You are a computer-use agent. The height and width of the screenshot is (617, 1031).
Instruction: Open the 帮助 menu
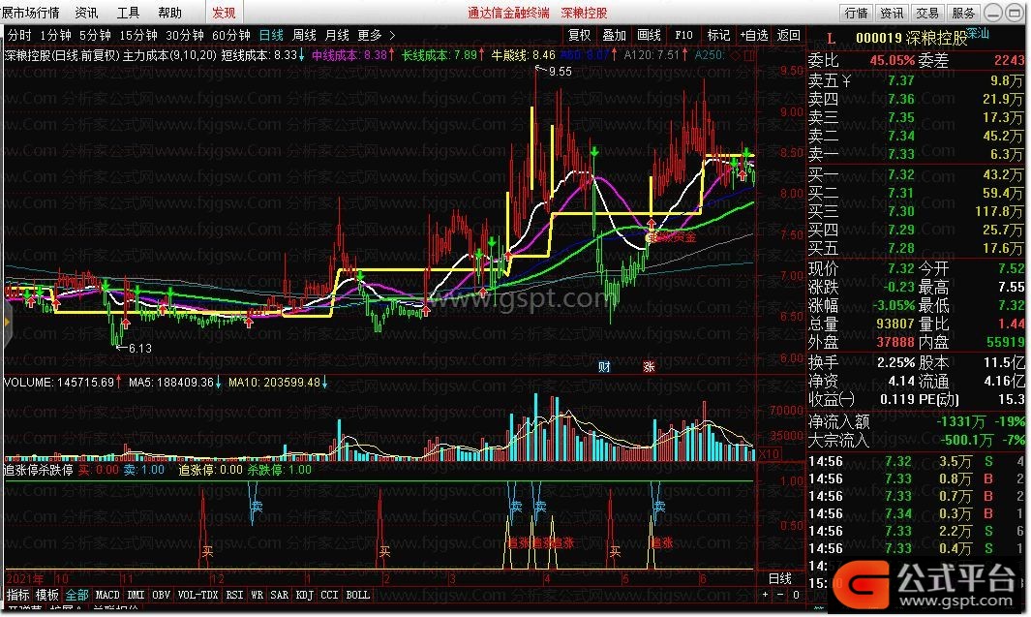(169, 13)
